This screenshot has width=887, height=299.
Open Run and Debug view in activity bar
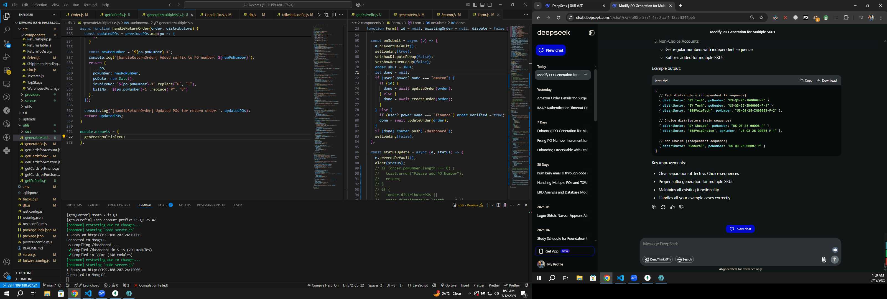coord(7,57)
